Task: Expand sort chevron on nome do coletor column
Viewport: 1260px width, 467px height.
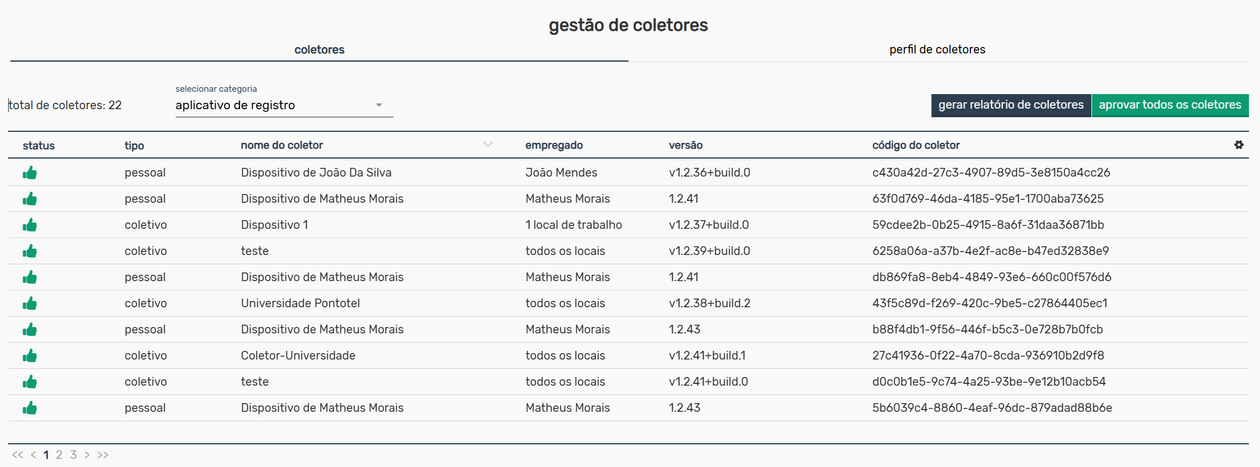Action: coord(488,145)
